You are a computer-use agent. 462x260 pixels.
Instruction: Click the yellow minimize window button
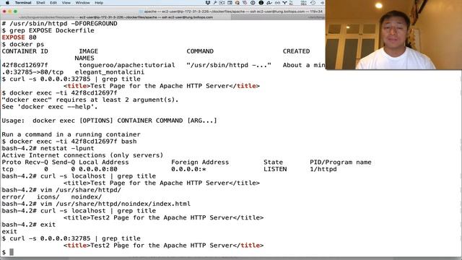point(9,12)
